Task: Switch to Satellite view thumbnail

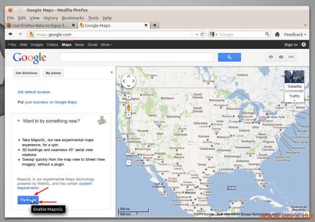Action: point(294,80)
